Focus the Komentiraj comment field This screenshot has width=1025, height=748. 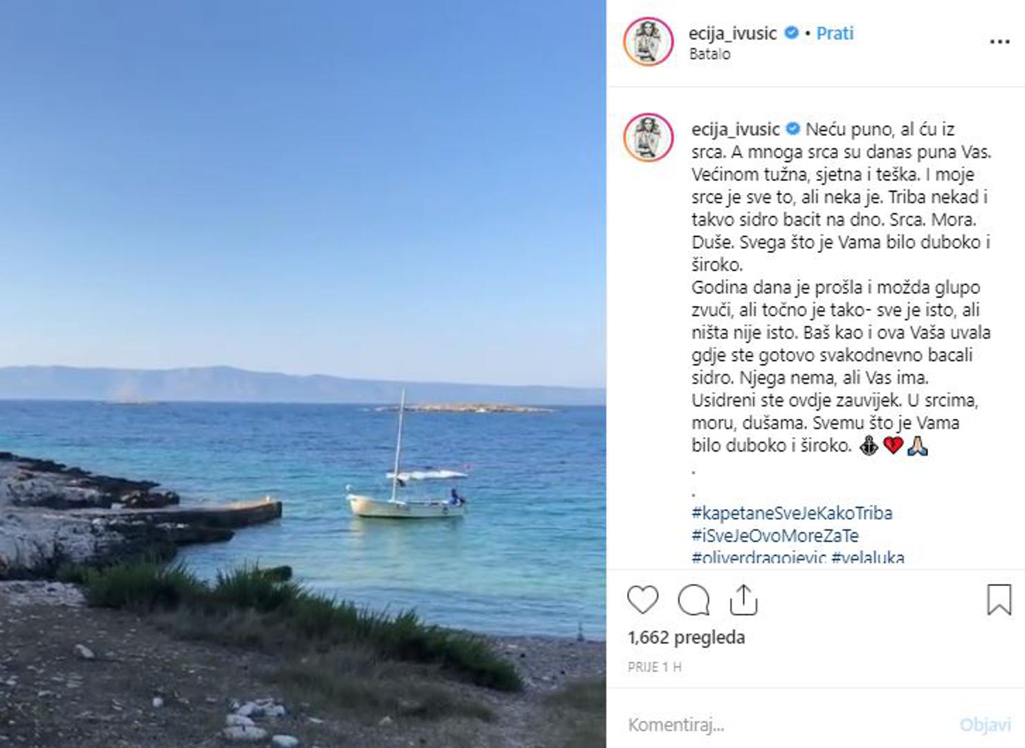point(789,725)
